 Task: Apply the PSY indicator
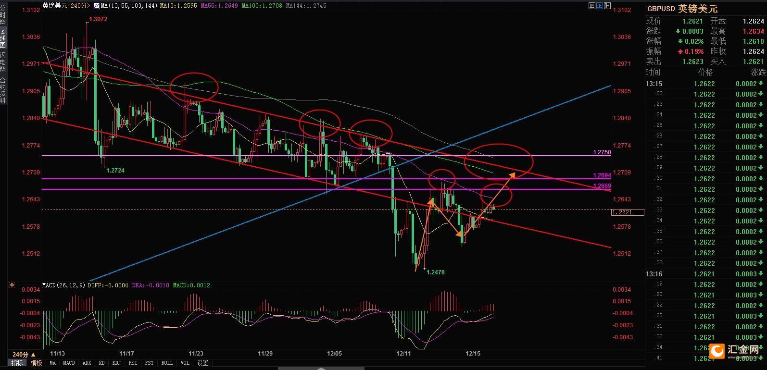click(150, 363)
